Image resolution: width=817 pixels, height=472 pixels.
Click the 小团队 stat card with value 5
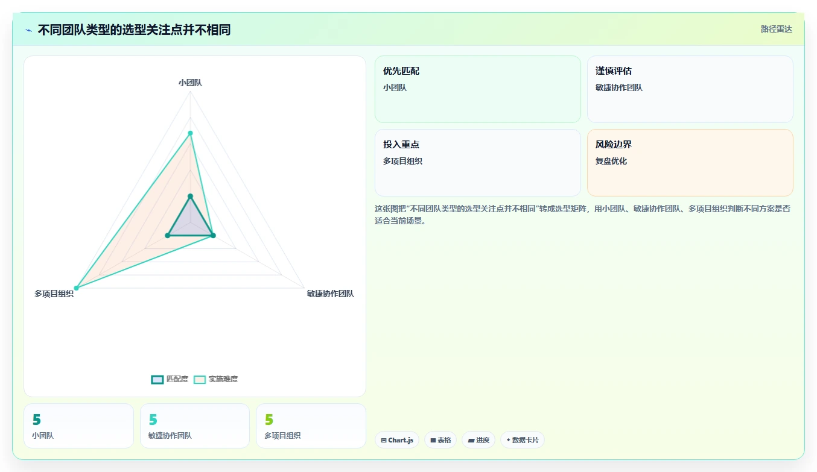[x=78, y=426]
